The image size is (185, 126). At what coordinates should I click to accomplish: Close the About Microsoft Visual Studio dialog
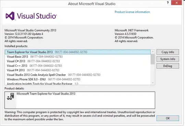pyautogui.click(x=176, y=3)
